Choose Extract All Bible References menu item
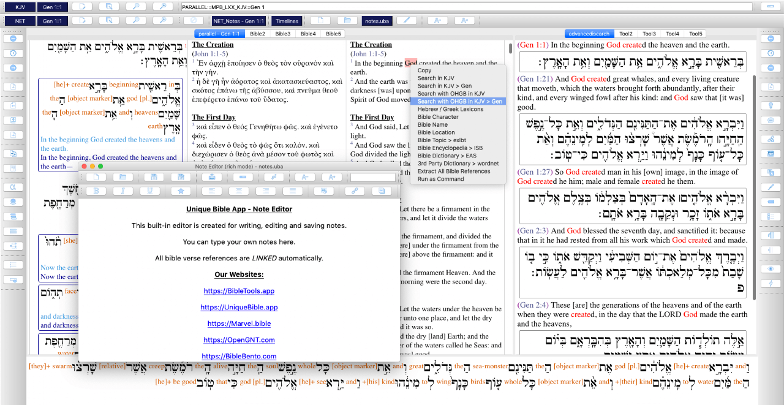 point(458,172)
